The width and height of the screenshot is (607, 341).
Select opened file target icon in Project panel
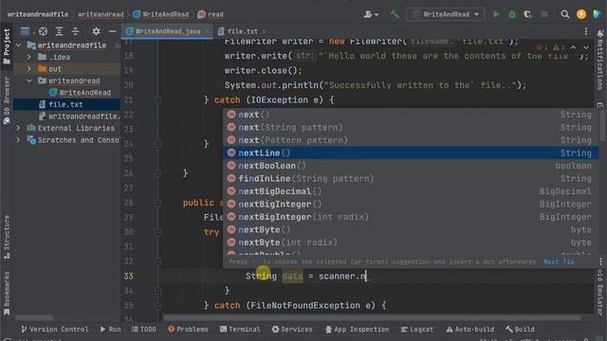(x=43, y=31)
